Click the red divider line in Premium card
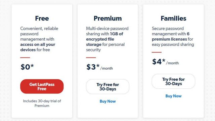 click(x=91, y=57)
